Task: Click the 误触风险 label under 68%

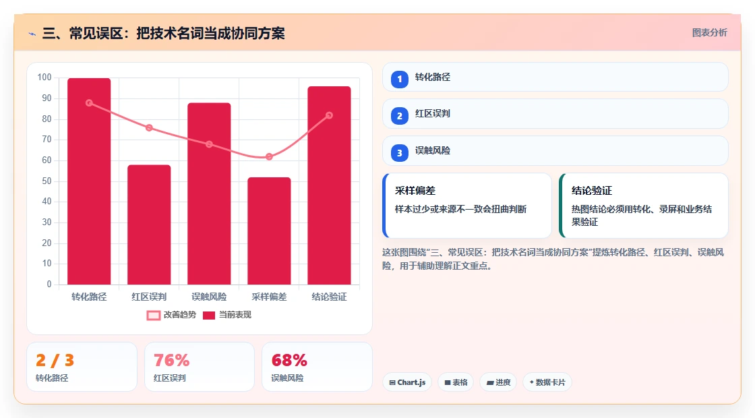Action: click(287, 378)
